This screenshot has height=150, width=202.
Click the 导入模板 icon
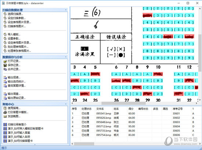pyautogui.click(x=5, y=34)
